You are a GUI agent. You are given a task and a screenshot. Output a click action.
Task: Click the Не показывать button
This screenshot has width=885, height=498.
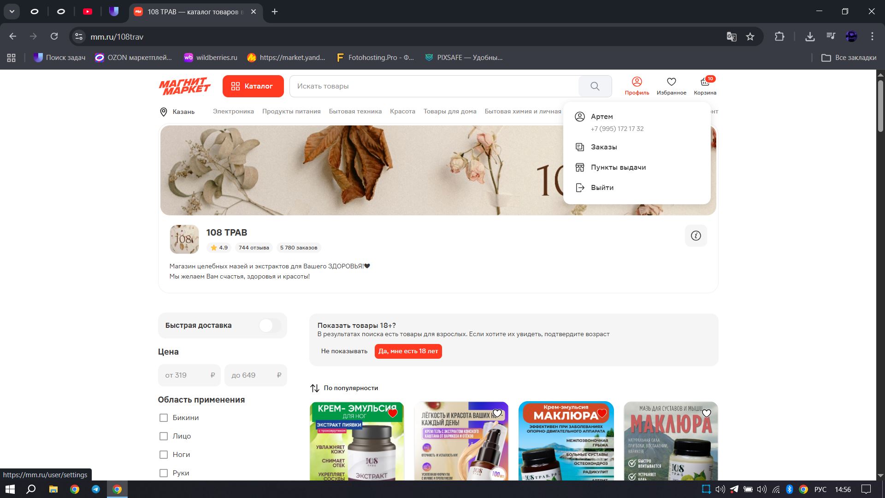coord(344,351)
